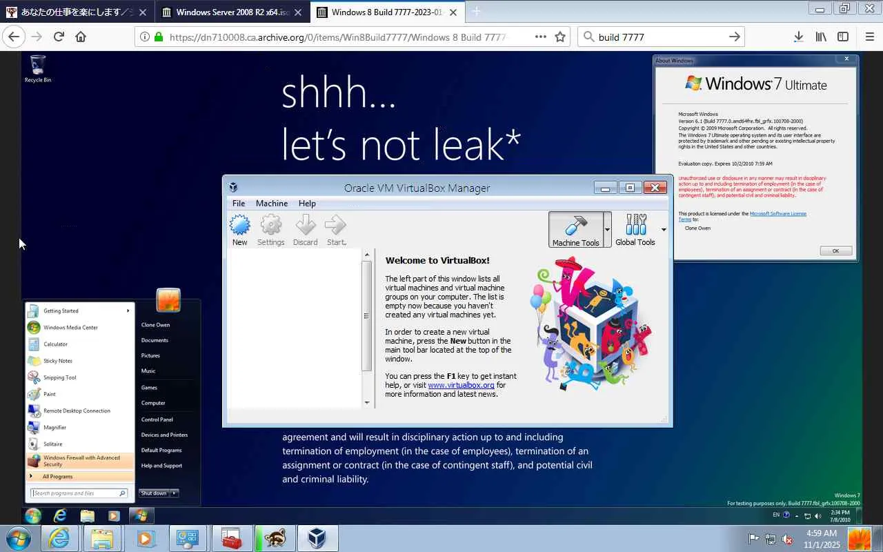Open the Machine menu in VirtualBox Manager
Image resolution: width=883 pixels, height=552 pixels.
point(272,204)
